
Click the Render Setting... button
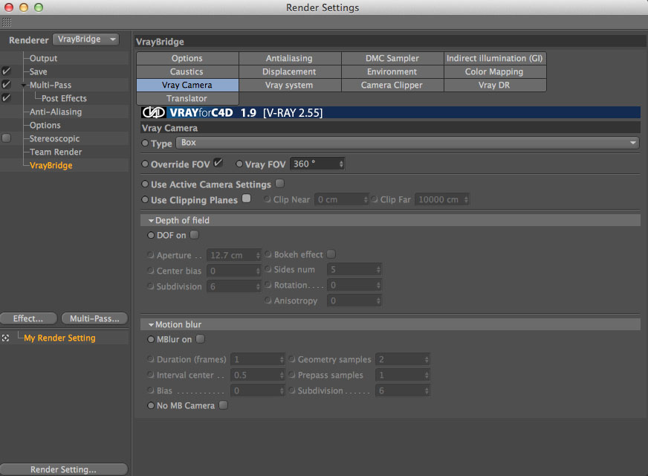tap(63, 469)
